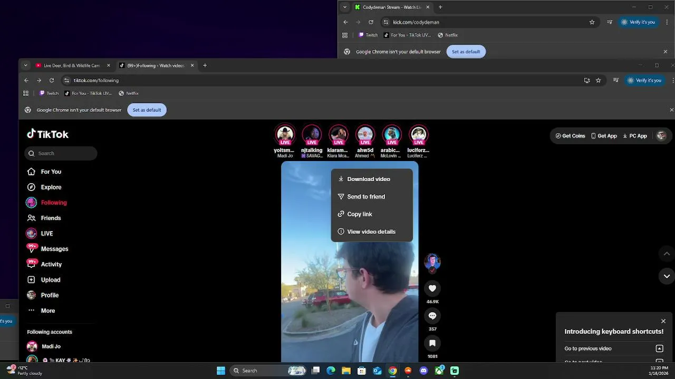Open Twitch bookmark in TikTok window
Viewport: 675px width, 379px height.
click(49, 93)
